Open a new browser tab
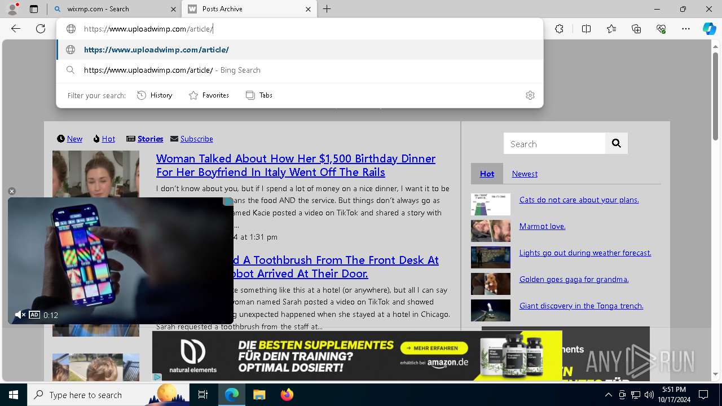Image resolution: width=722 pixels, height=406 pixels. pos(327,9)
